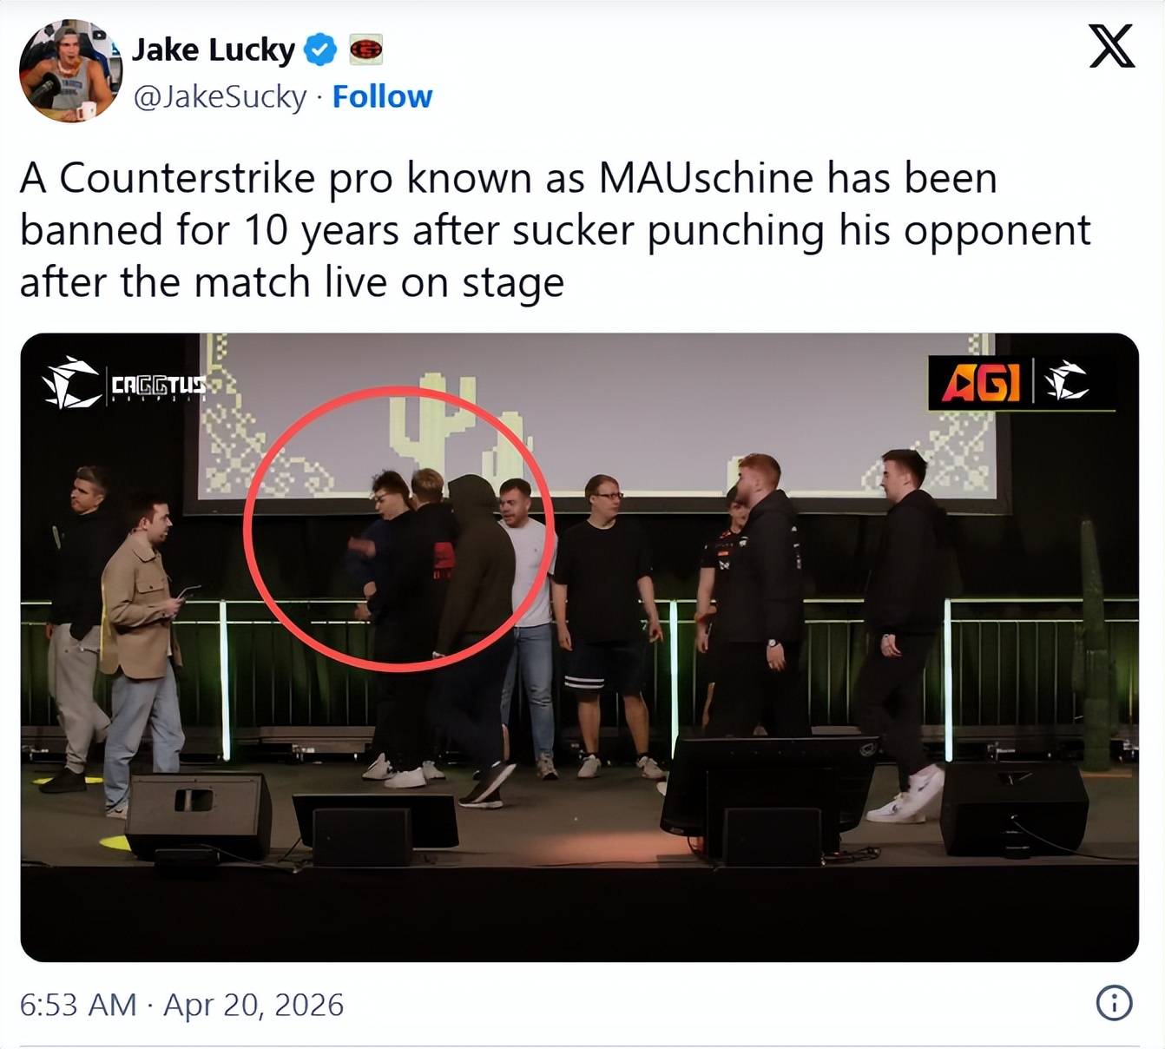Click inside the red highlighted circle

tap(400, 530)
